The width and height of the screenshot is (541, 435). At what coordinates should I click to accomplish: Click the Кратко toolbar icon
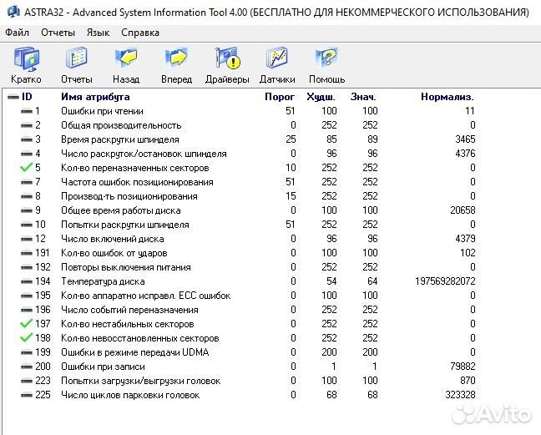coord(27,60)
